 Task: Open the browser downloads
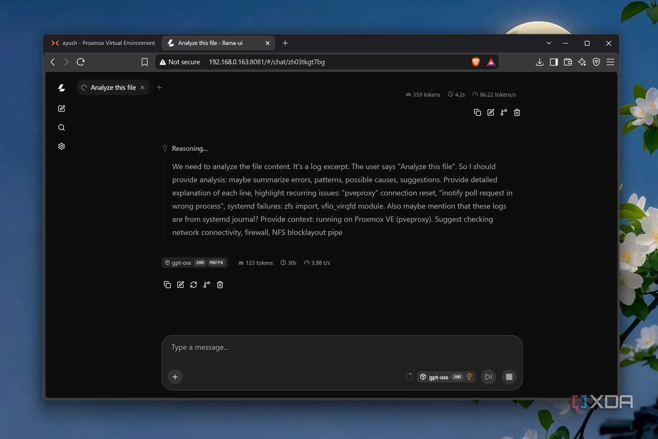point(540,62)
